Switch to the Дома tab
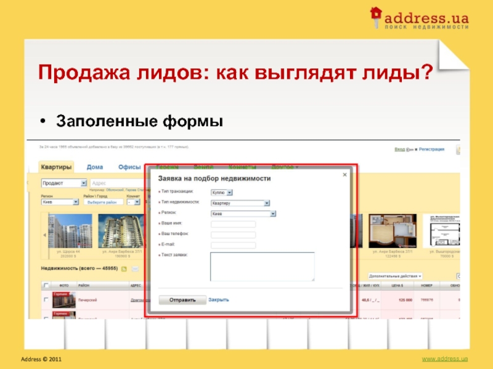 point(95,167)
